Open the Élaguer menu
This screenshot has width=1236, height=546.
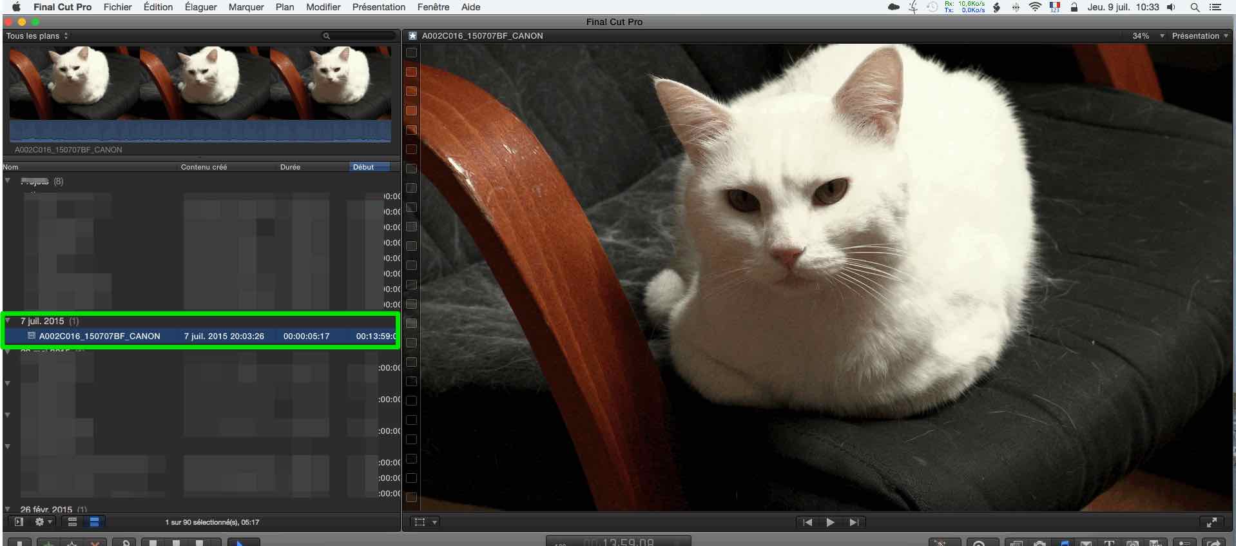pyautogui.click(x=201, y=7)
